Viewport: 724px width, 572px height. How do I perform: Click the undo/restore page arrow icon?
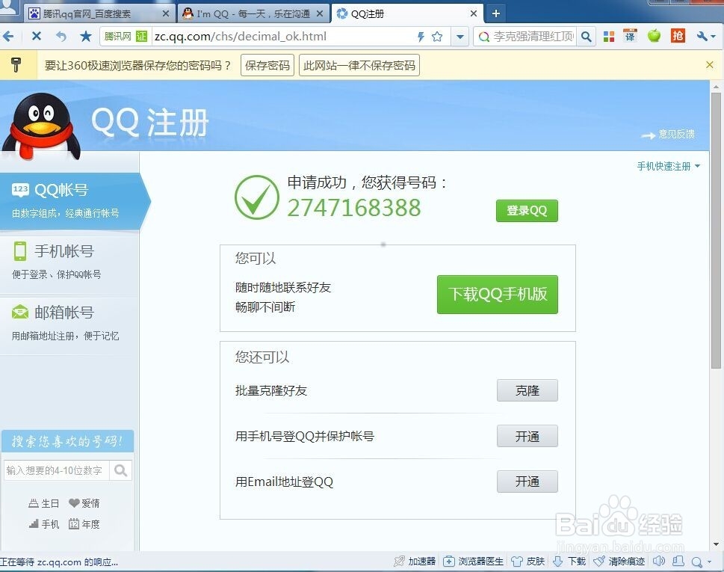point(61,36)
